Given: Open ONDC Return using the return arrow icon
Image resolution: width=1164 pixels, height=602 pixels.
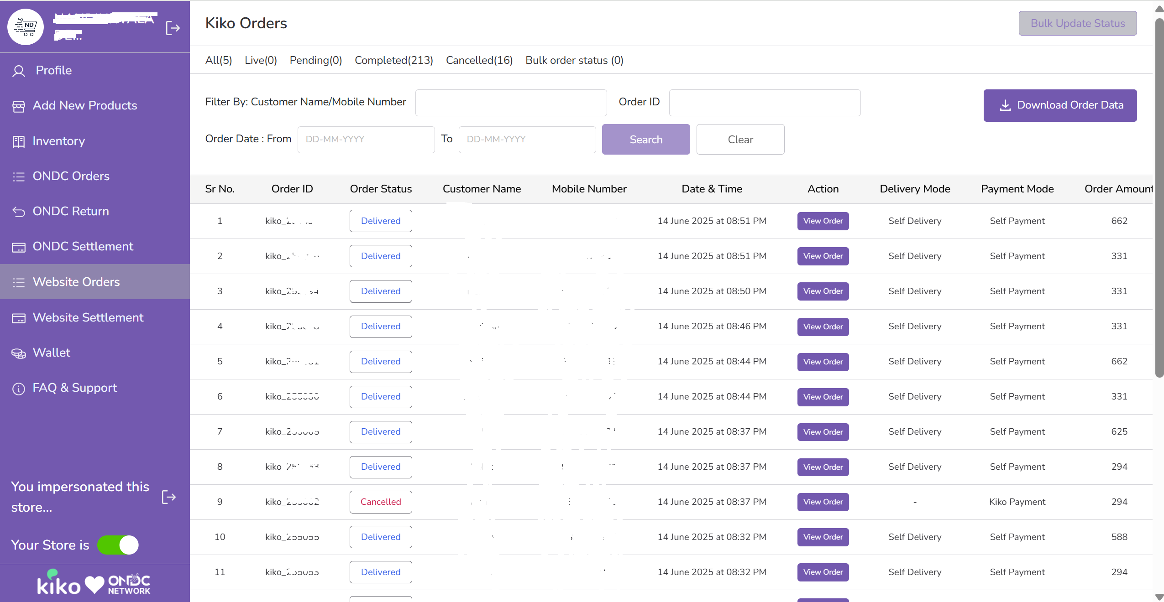Looking at the screenshot, I should click(x=19, y=212).
